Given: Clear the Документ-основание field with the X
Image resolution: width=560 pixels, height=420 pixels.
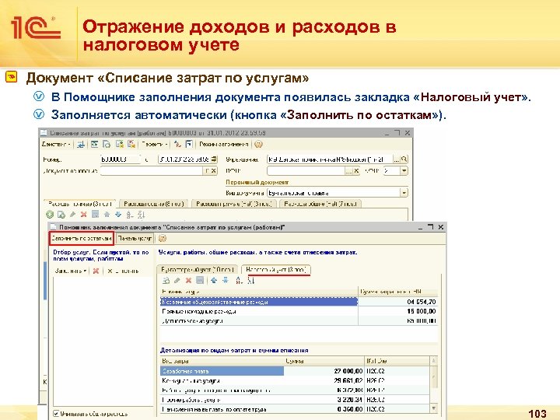Looking at the screenshot, I should pyautogui.click(x=214, y=170).
